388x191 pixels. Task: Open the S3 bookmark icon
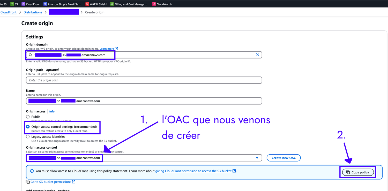coord(12,4)
